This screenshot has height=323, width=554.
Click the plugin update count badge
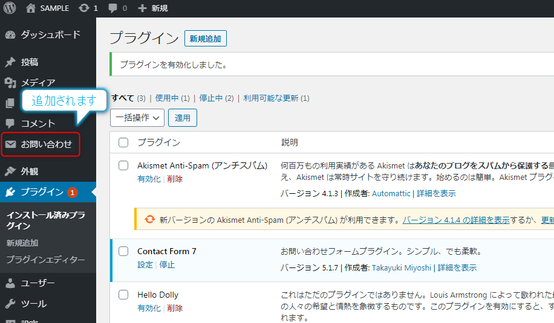pyautogui.click(x=73, y=193)
